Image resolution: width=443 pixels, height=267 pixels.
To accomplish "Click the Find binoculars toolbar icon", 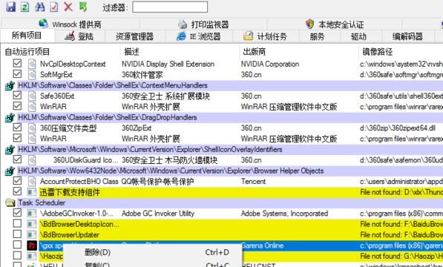I will click(x=39, y=7).
